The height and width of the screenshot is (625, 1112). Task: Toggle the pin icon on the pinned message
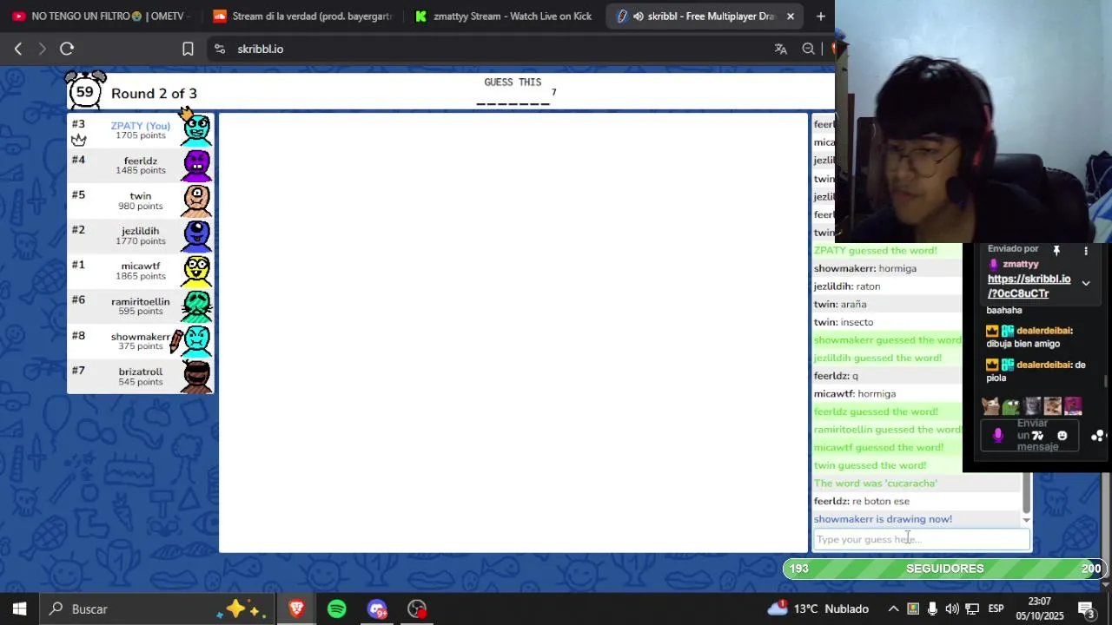[1056, 250]
